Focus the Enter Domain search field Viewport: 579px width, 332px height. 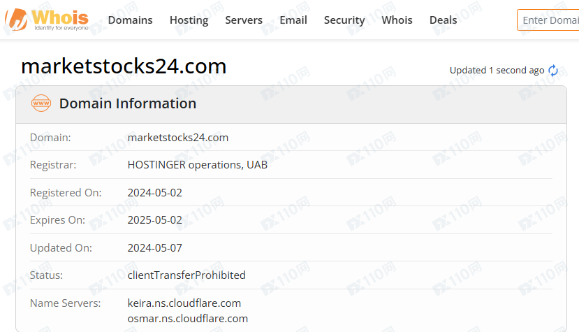click(549, 20)
